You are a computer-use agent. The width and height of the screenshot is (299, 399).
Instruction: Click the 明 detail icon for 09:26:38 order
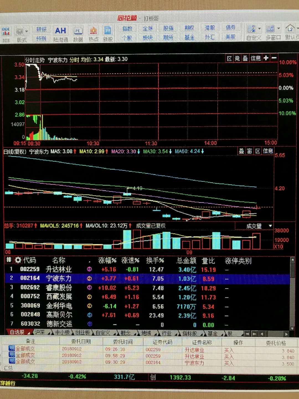pos(12,348)
